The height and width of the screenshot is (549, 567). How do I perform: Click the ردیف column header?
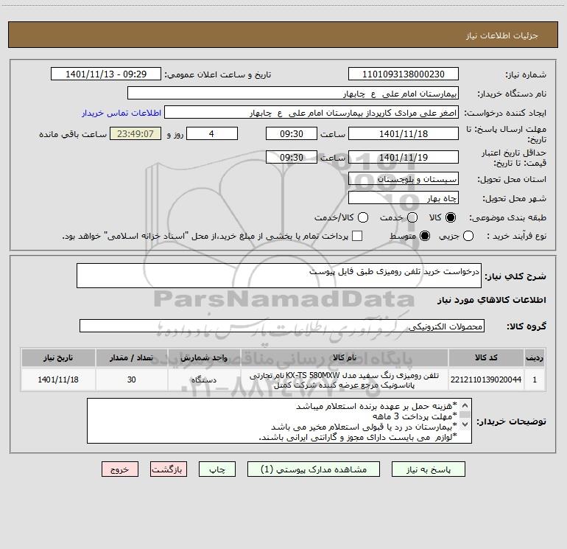click(x=535, y=357)
